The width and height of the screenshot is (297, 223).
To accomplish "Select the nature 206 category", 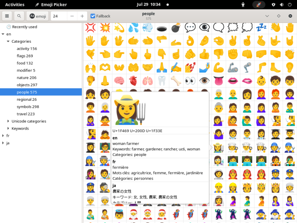I will point(26,77).
